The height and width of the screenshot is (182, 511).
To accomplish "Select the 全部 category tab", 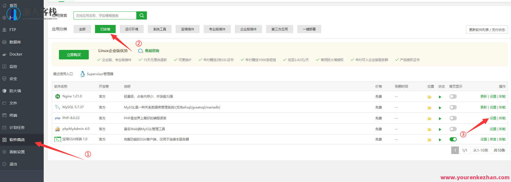I will [x=82, y=29].
